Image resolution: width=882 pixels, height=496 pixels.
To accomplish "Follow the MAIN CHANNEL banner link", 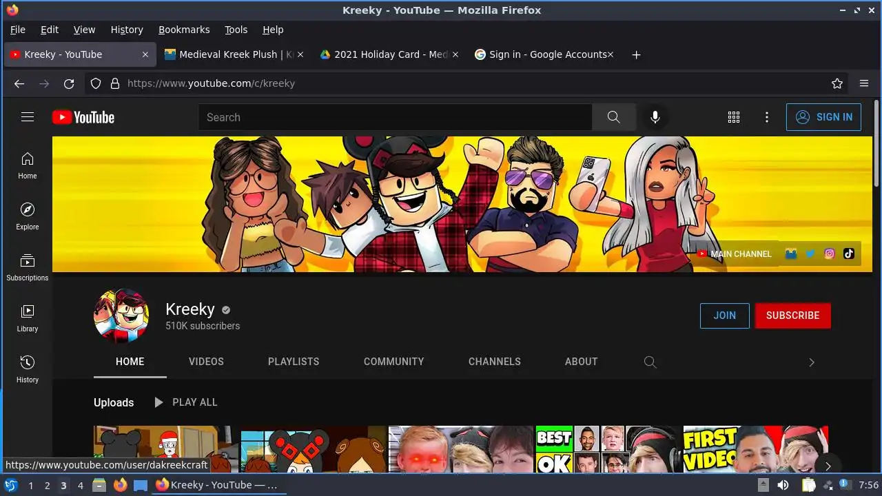I will click(735, 254).
